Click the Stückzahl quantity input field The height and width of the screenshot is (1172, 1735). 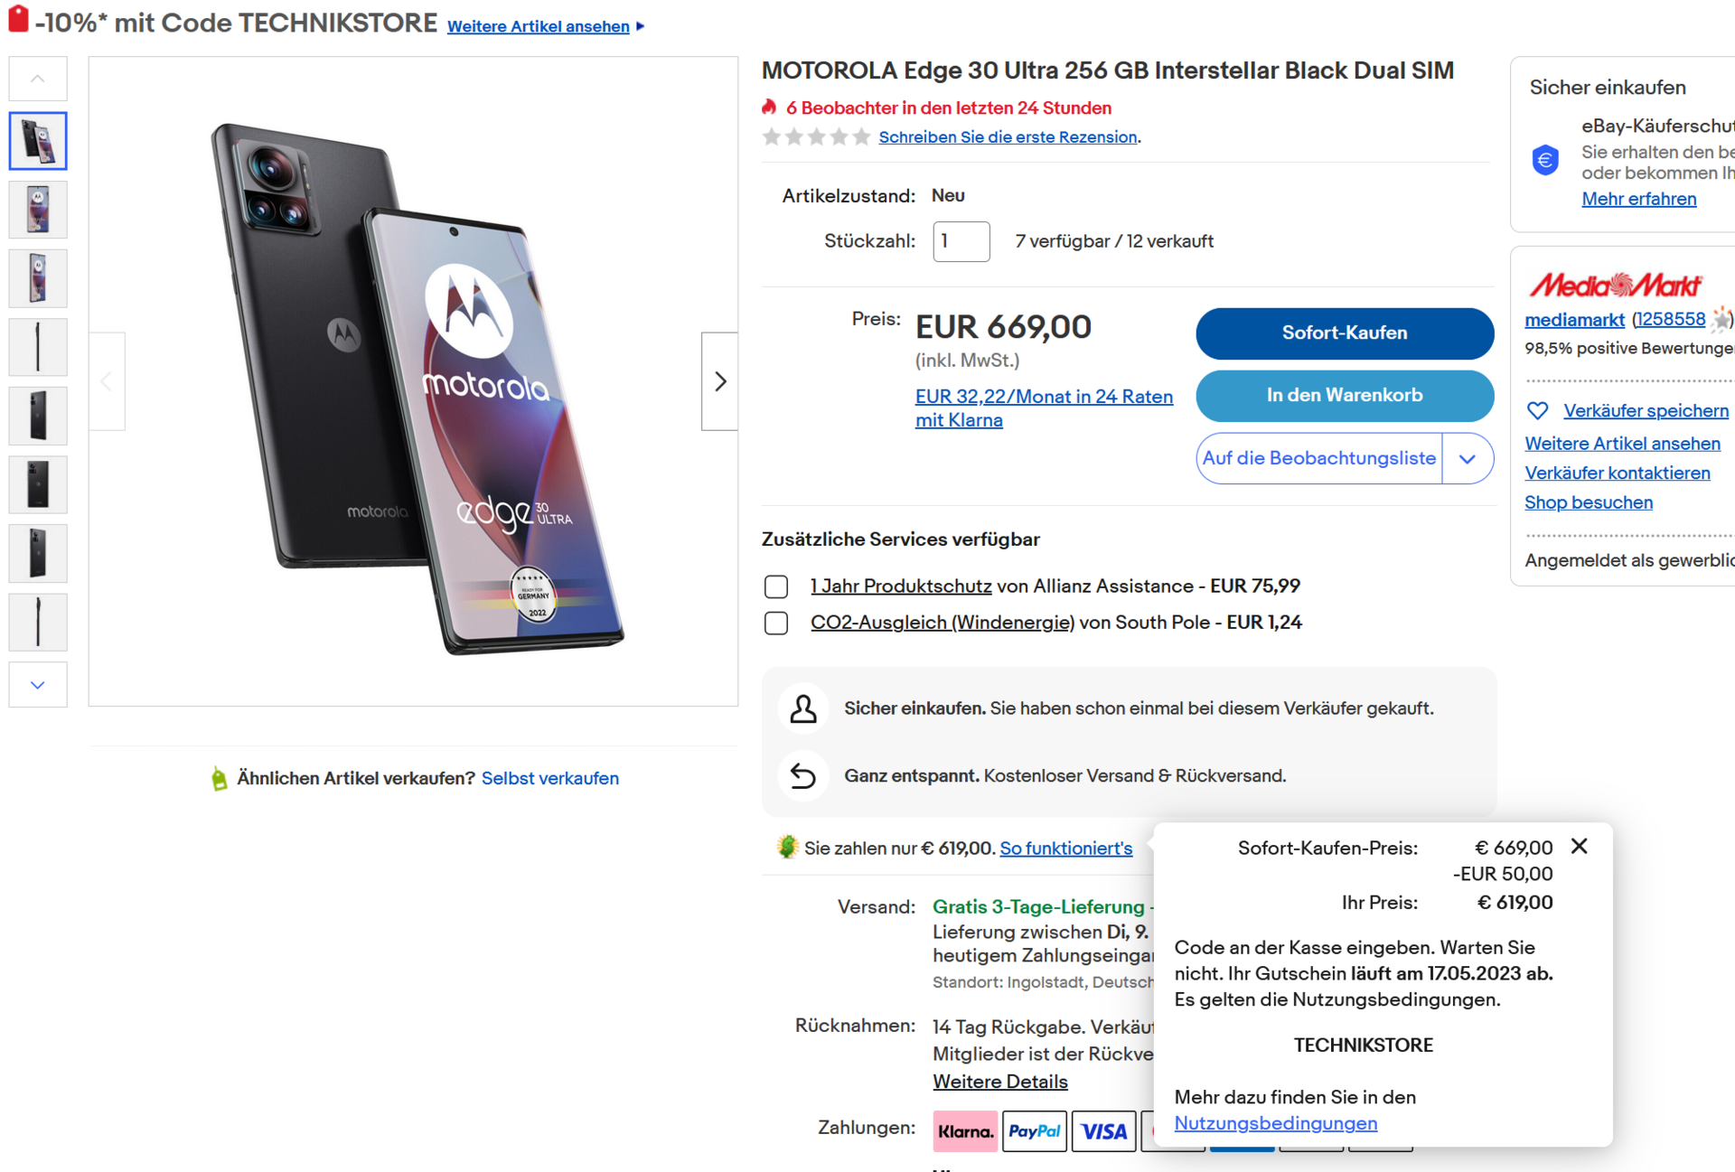(x=961, y=241)
